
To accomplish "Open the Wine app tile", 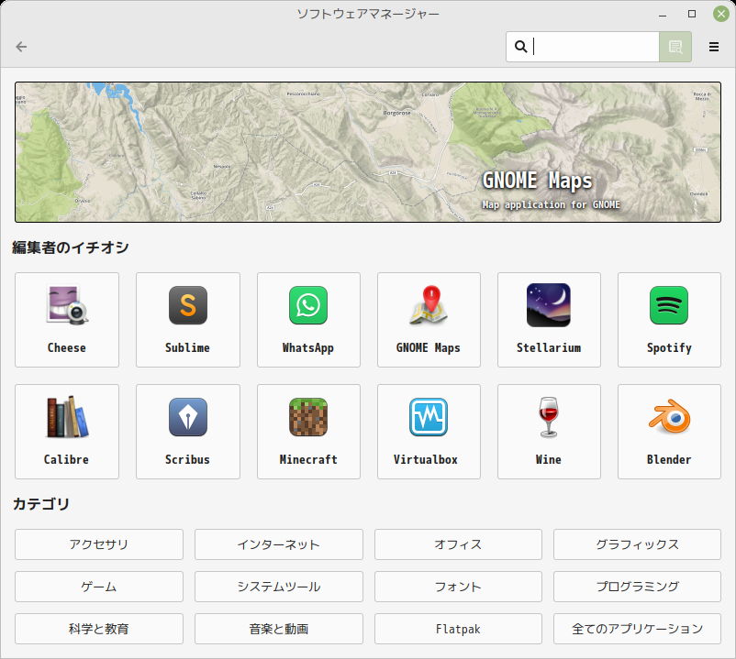I will point(549,432).
